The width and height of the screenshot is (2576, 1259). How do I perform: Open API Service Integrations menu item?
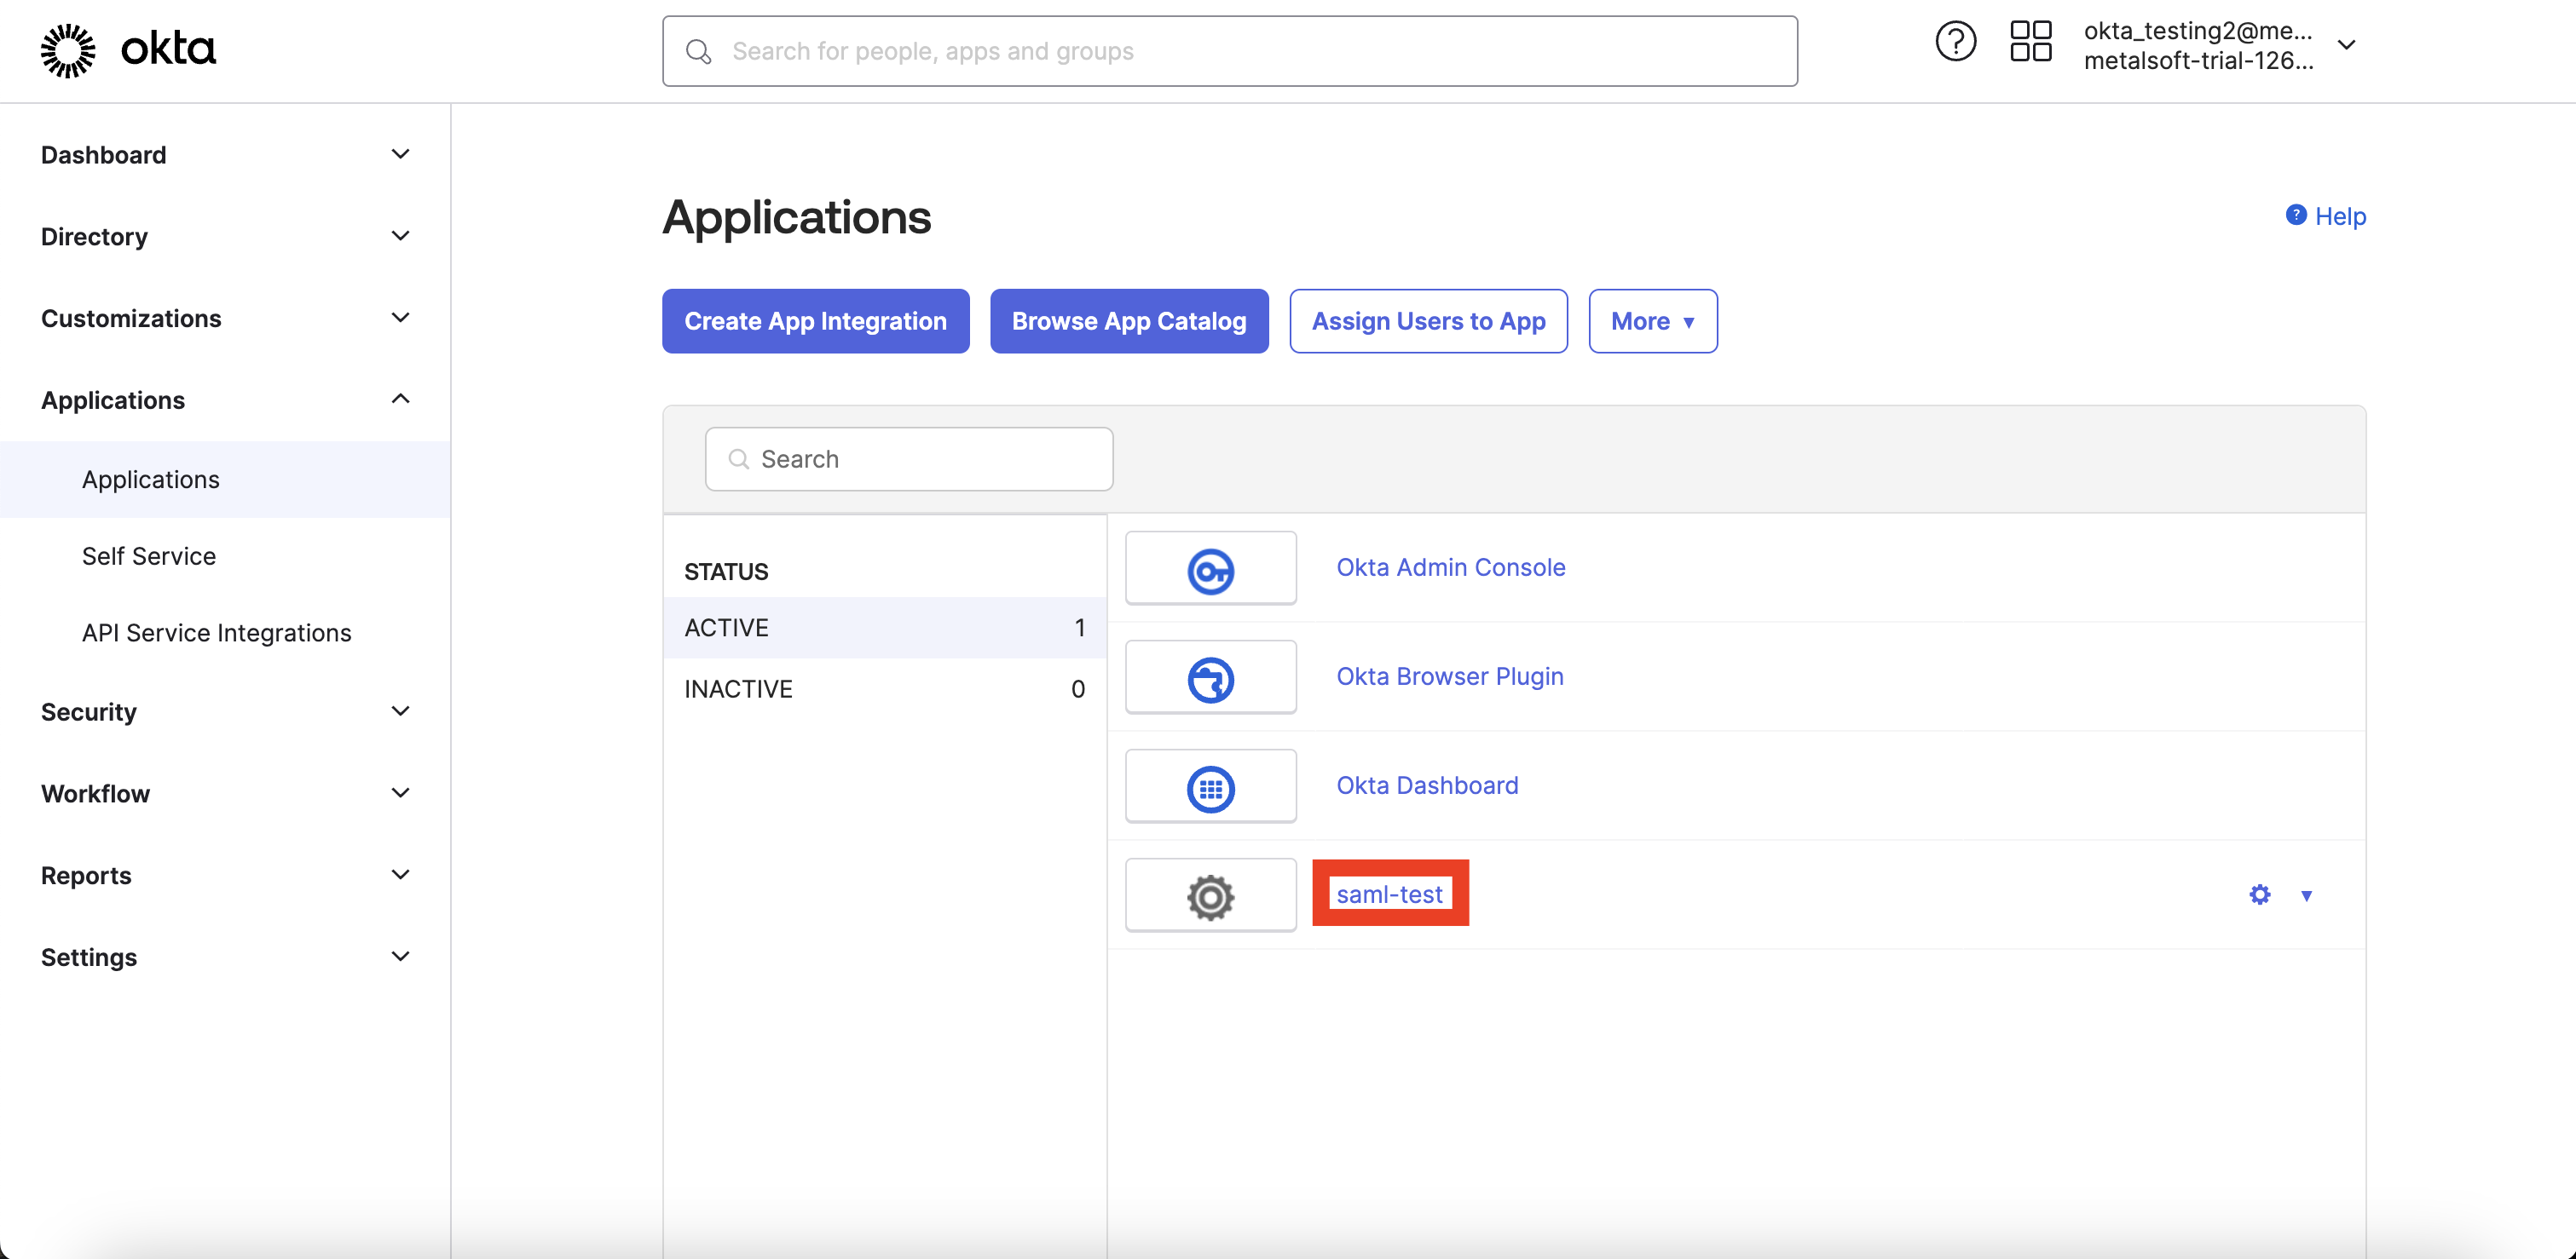coord(216,634)
